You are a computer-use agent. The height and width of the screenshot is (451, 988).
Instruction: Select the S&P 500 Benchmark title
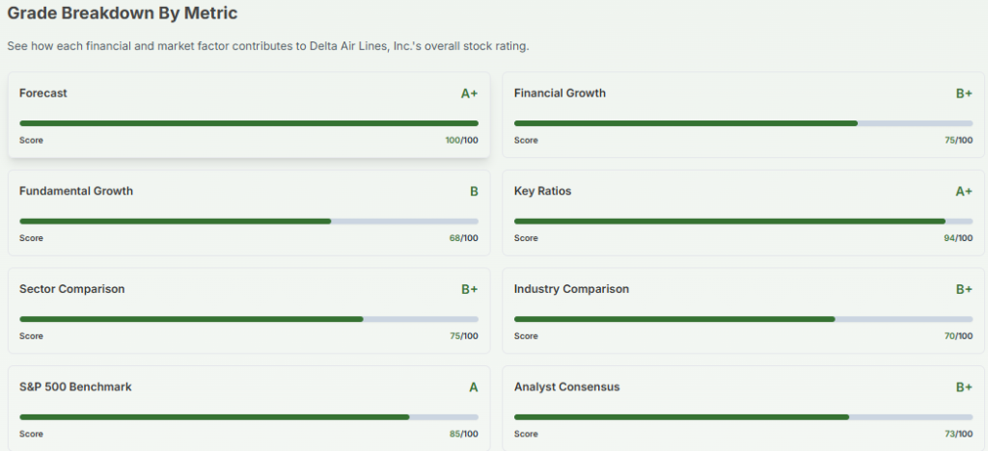click(x=75, y=386)
